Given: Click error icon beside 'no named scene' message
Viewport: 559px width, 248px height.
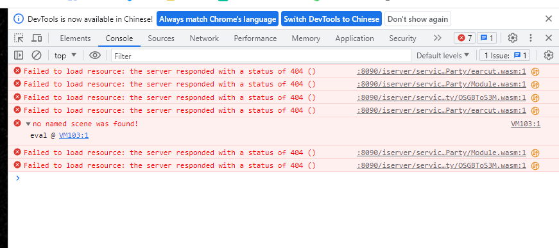Looking at the screenshot, I should click(17, 124).
